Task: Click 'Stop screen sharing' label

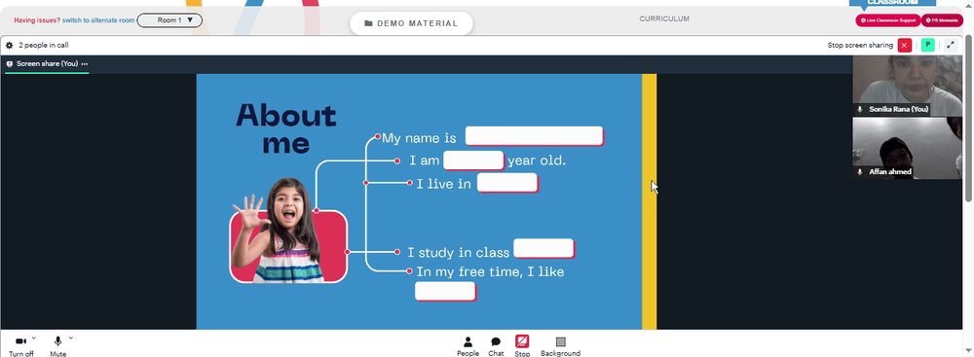Action: click(x=860, y=46)
